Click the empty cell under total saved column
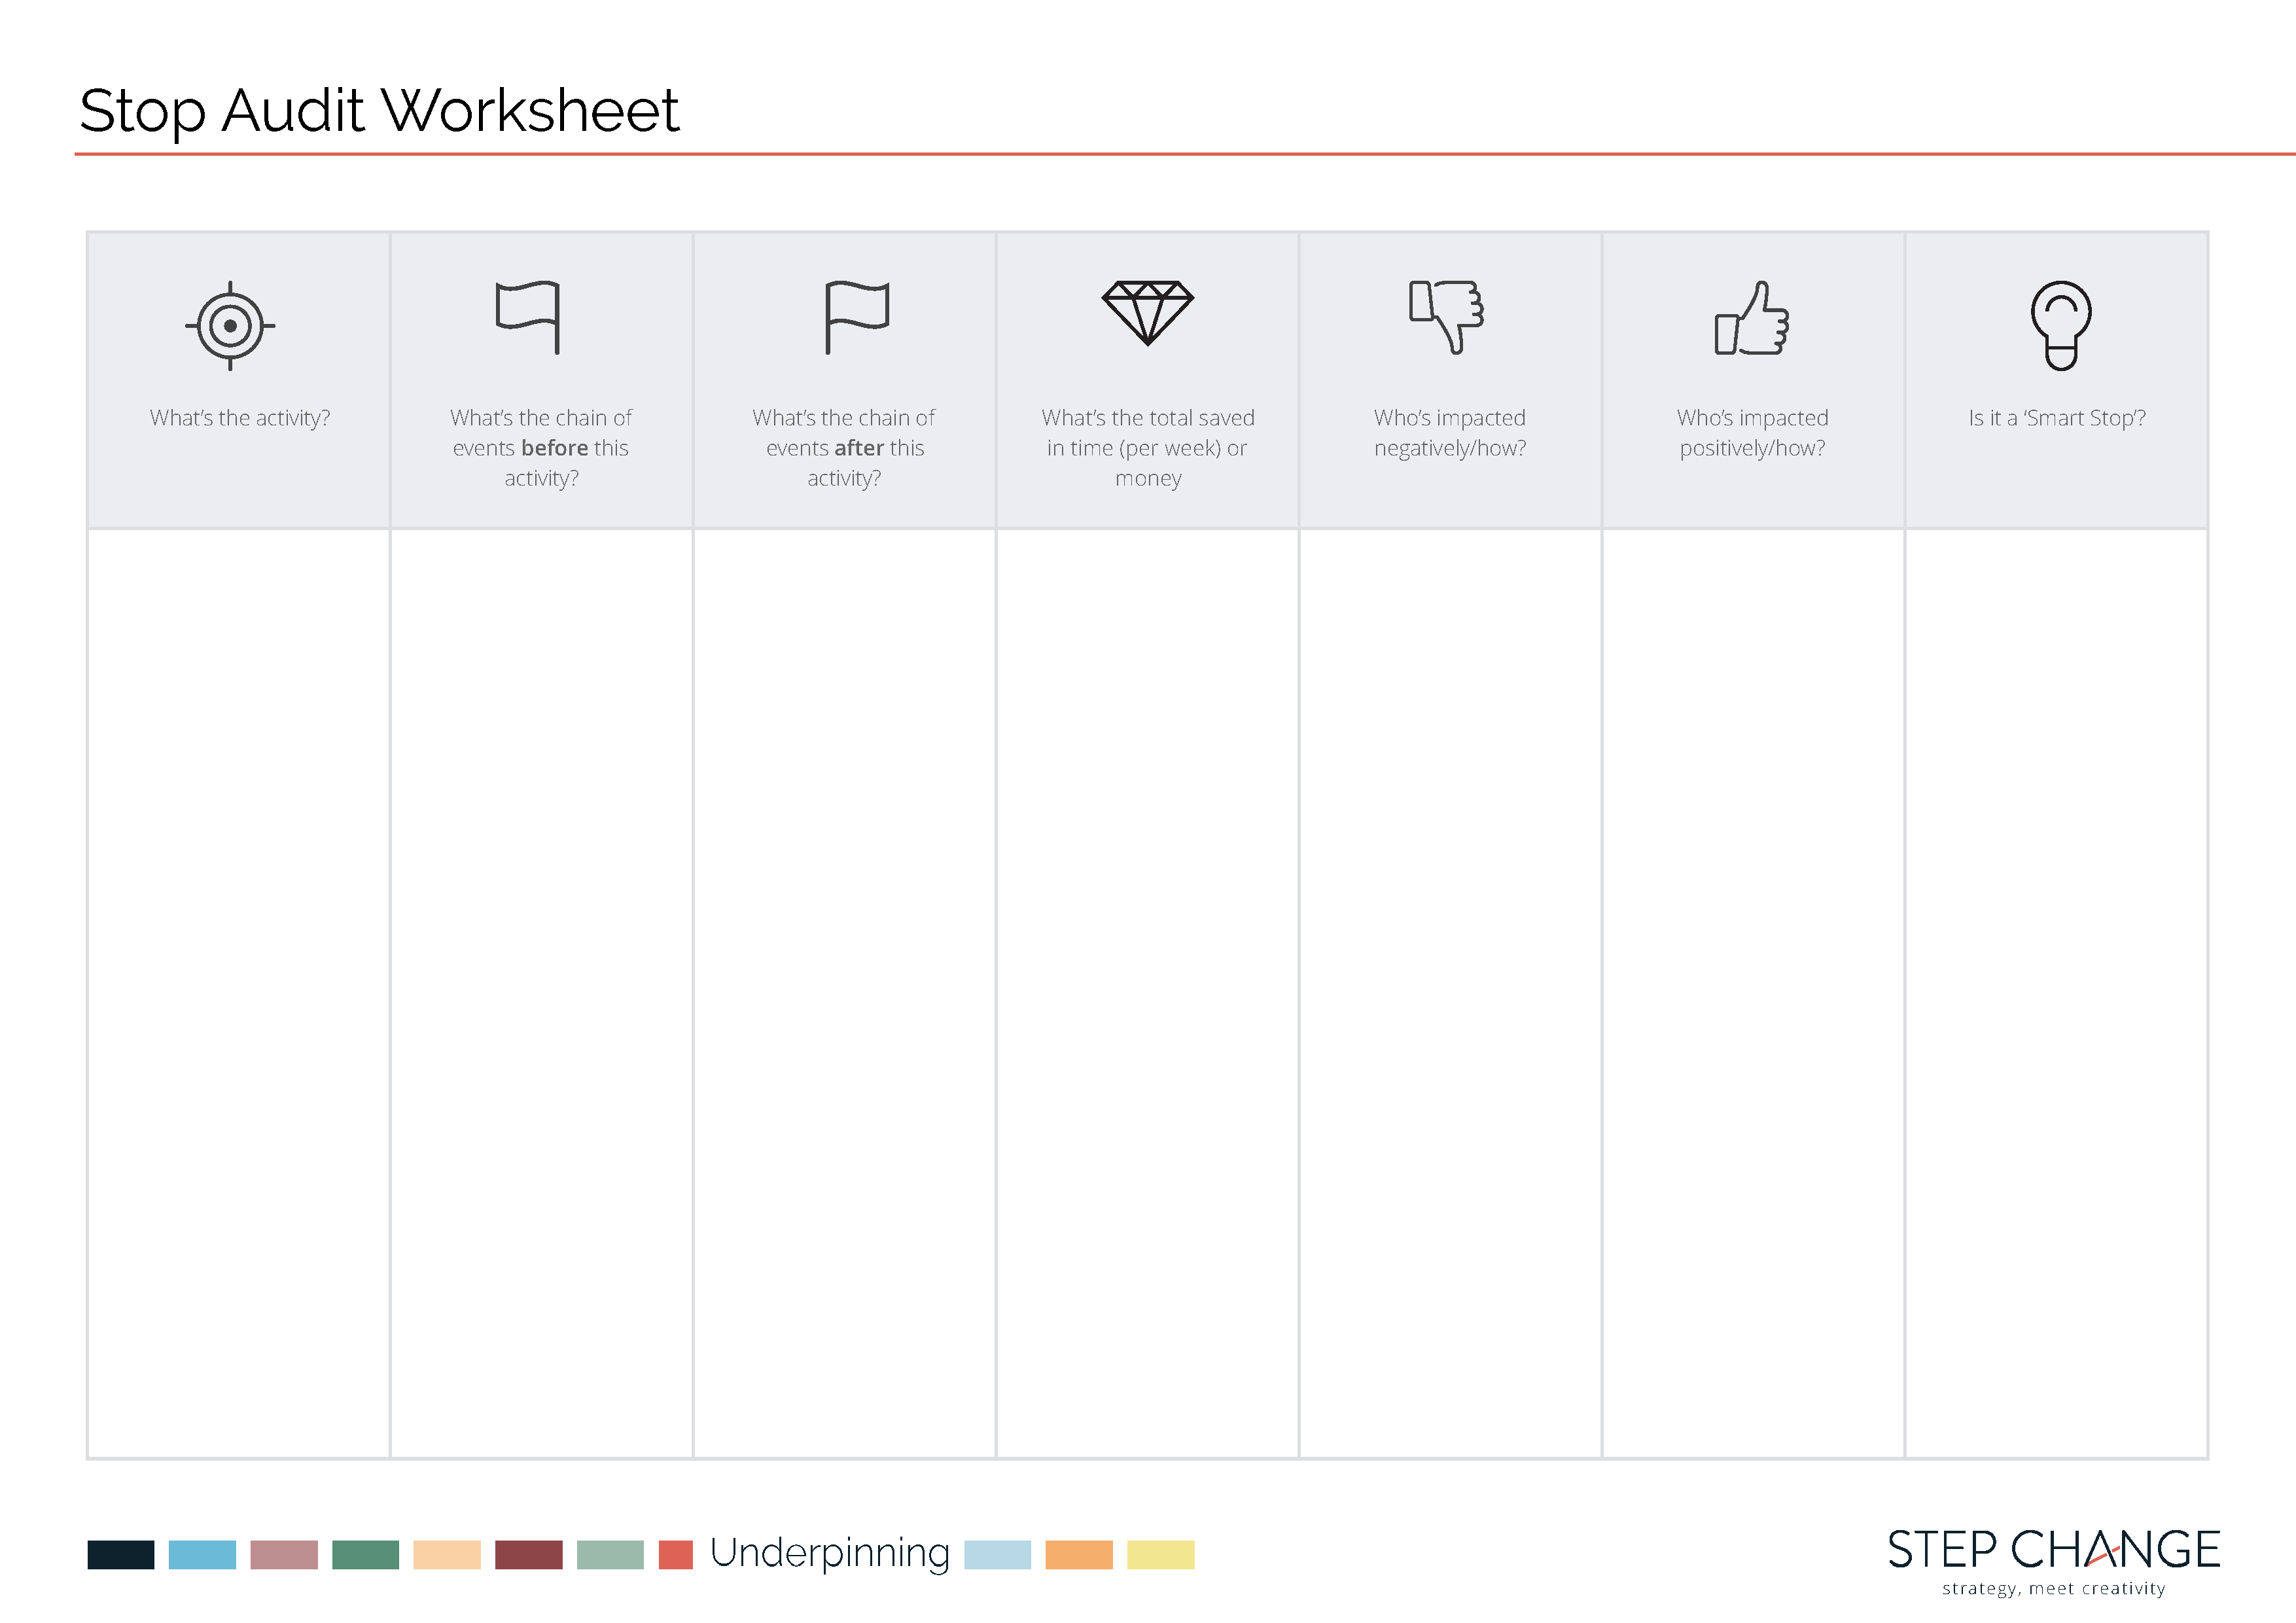The height and width of the screenshot is (1623, 2296). (1147, 993)
